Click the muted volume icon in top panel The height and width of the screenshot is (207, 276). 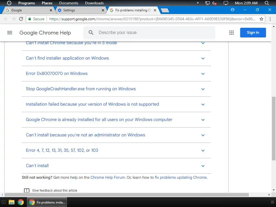(214, 3)
